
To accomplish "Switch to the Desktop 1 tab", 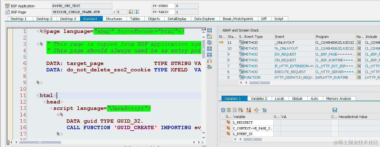I will point(18,19).
